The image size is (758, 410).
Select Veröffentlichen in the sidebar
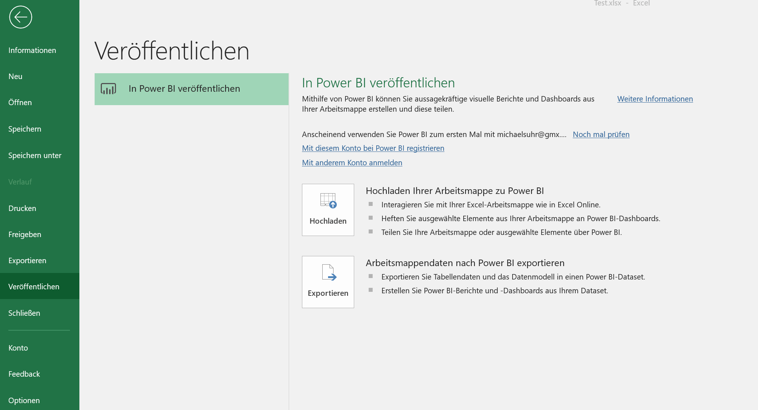[x=40, y=287]
